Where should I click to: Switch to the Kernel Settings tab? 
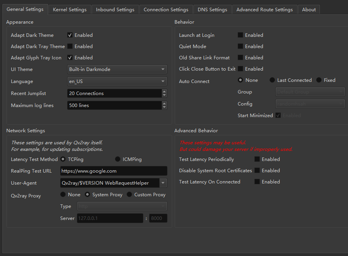point(70,10)
